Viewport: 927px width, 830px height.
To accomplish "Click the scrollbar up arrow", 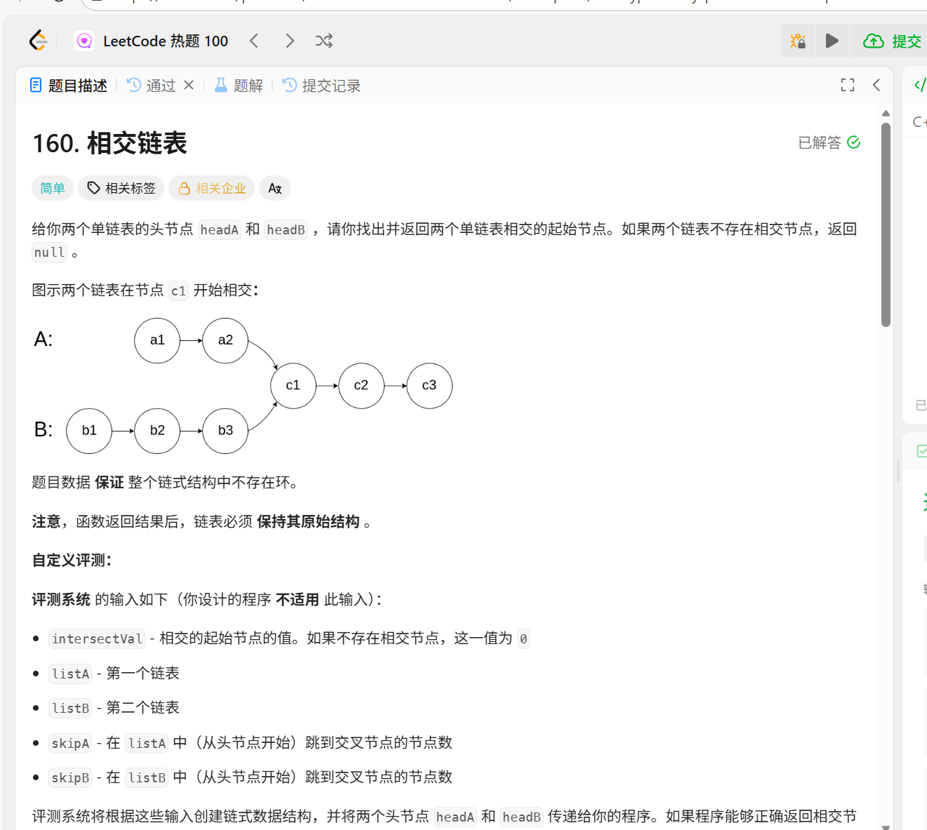I will tap(886, 113).
